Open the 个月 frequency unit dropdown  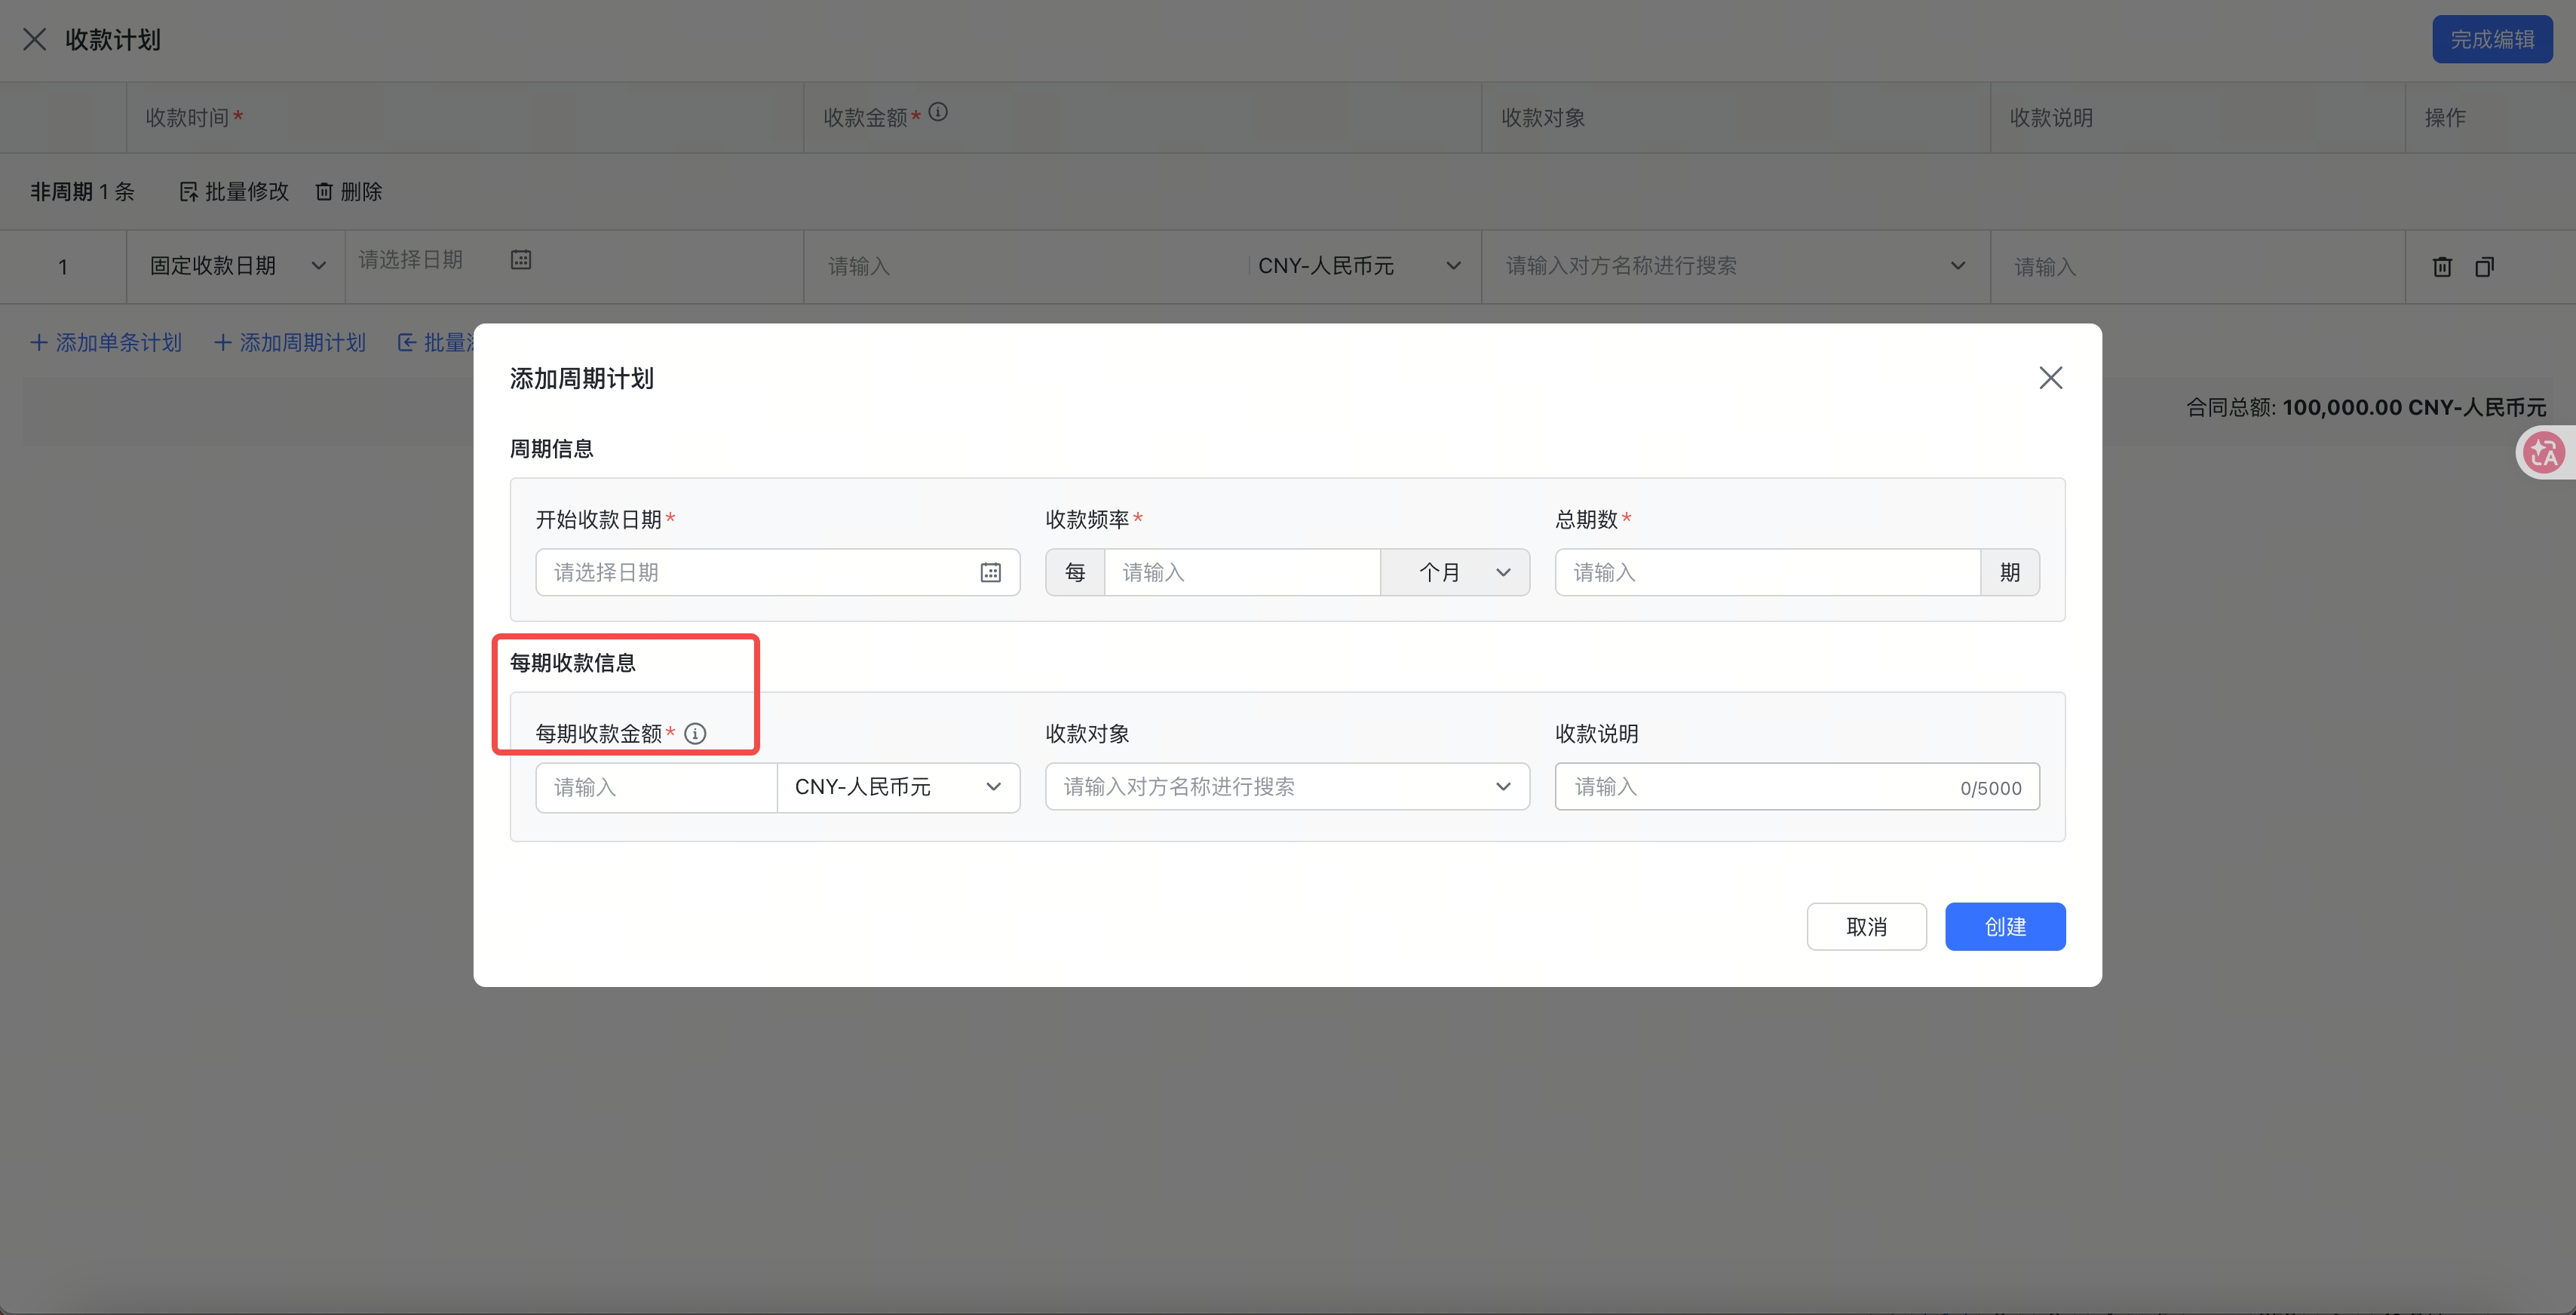(x=1455, y=573)
